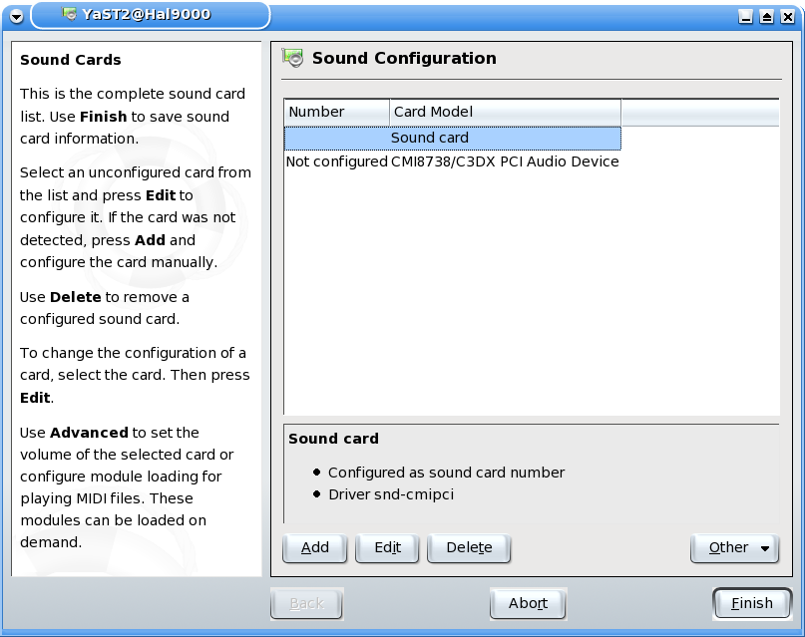The image size is (805, 637).
Task: Sort by the Card Model column header
Action: pyautogui.click(x=505, y=112)
